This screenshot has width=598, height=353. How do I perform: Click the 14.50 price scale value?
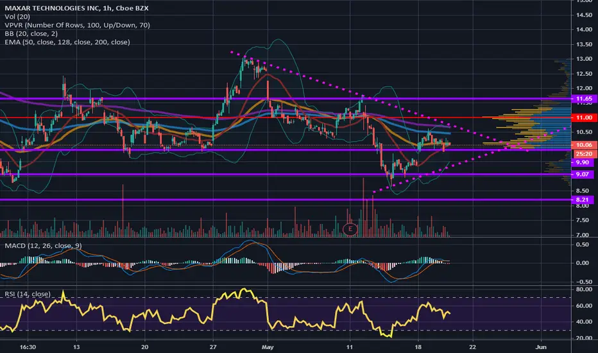(x=585, y=15)
